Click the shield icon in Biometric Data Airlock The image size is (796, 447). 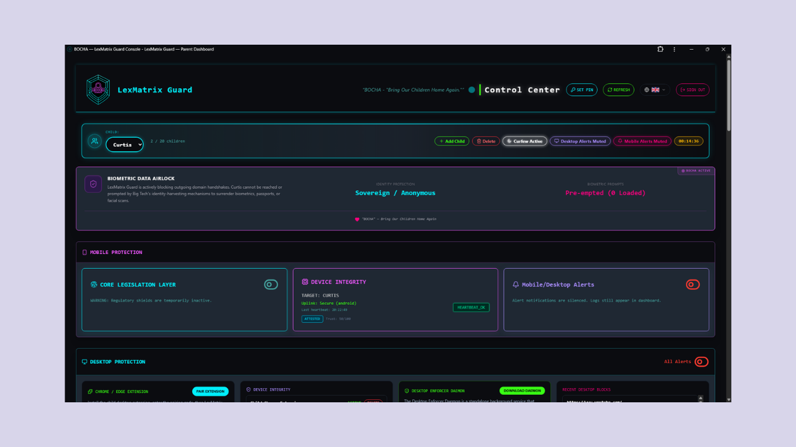[x=93, y=184]
